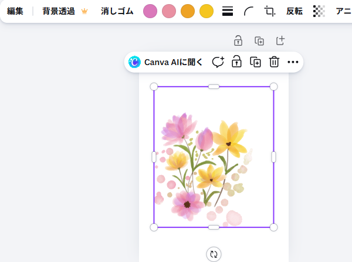Click the Canva AI logo icon
Viewport: 352px width, 262px height.
pos(134,62)
